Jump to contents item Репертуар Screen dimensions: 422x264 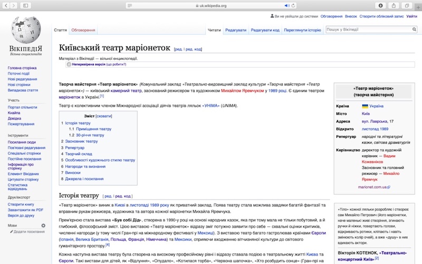(x=74, y=148)
